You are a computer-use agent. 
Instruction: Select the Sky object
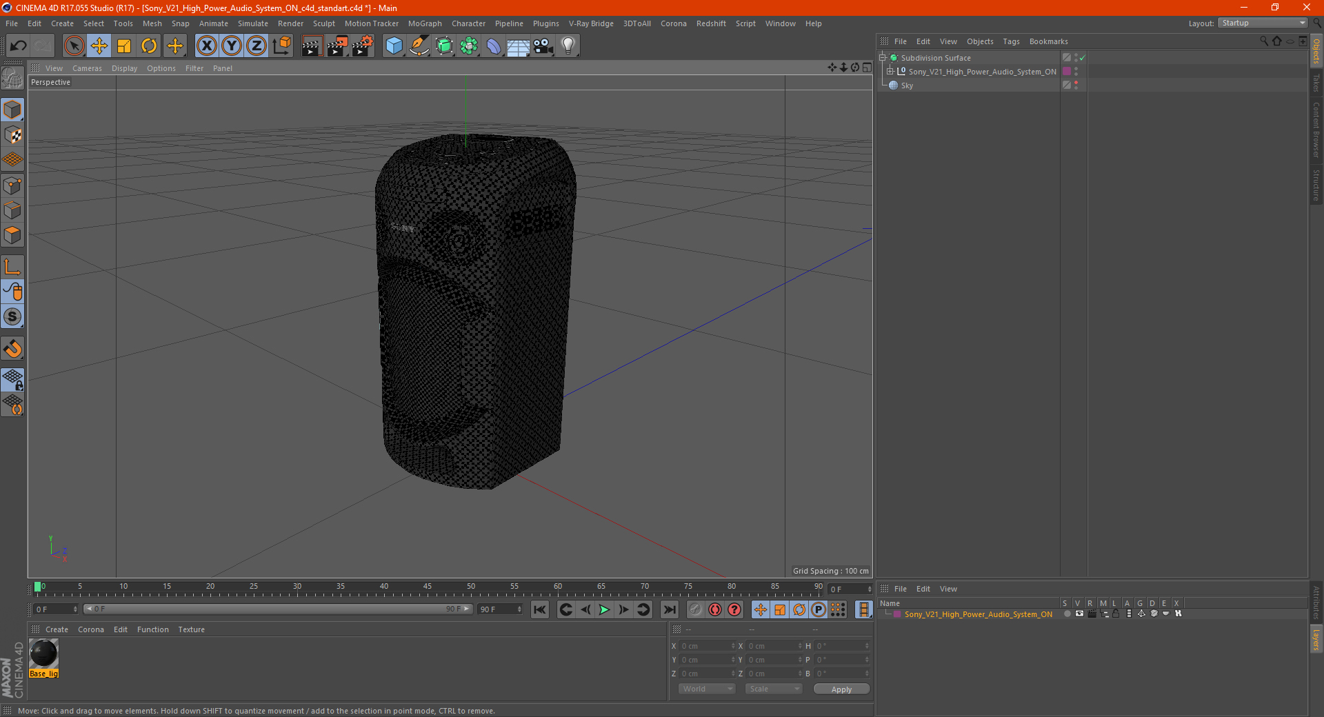(x=906, y=85)
